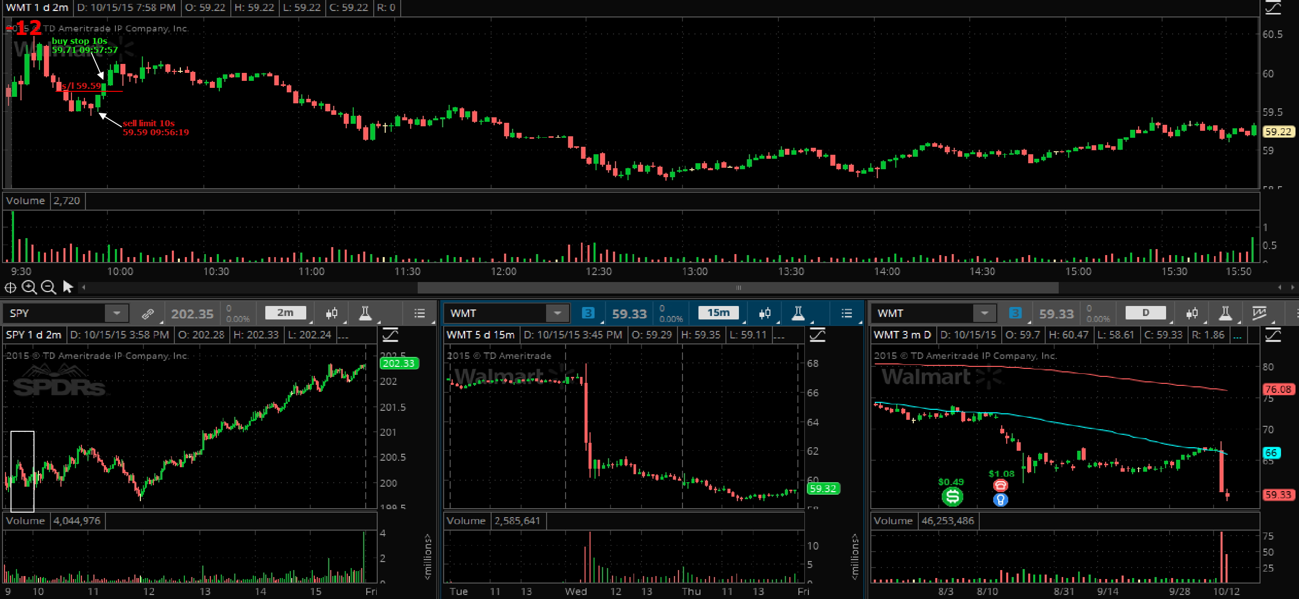This screenshot has width=1299, height=599.
Task: Click price axis icon on WMT 15m chart
Action: pos(817,335)
